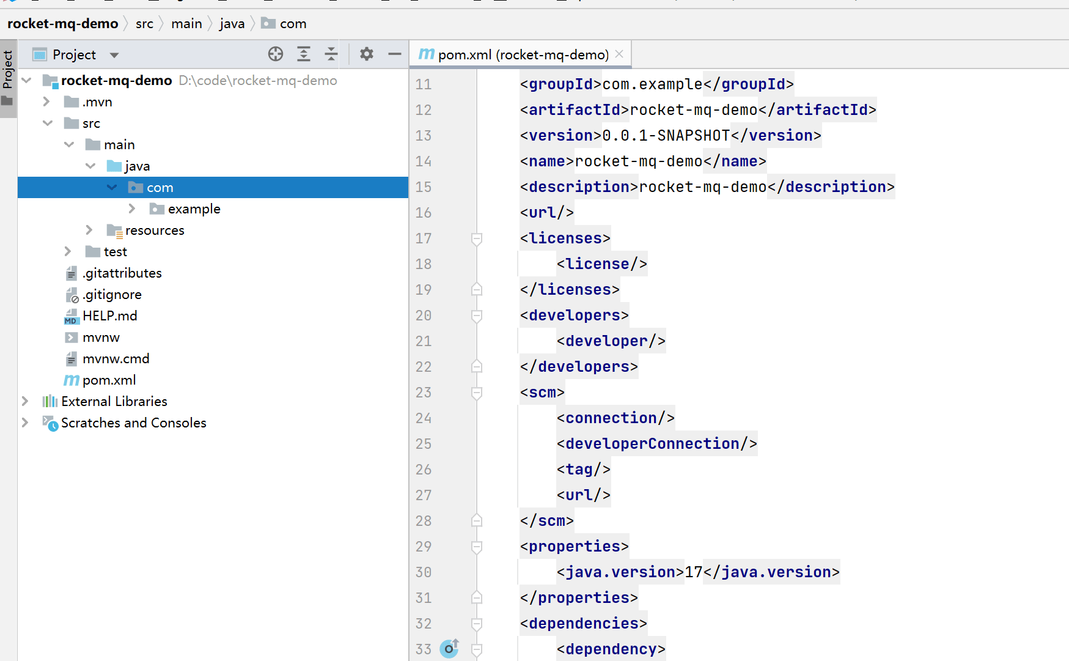Click the Project label in panel header
1069x661 pixels.
pos(75,54)
